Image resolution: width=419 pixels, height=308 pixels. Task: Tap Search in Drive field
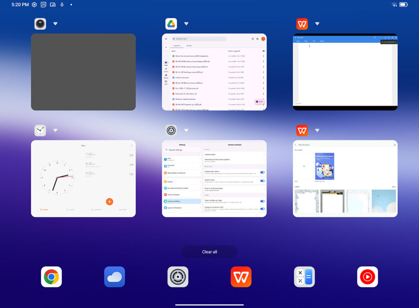[199, 39]
